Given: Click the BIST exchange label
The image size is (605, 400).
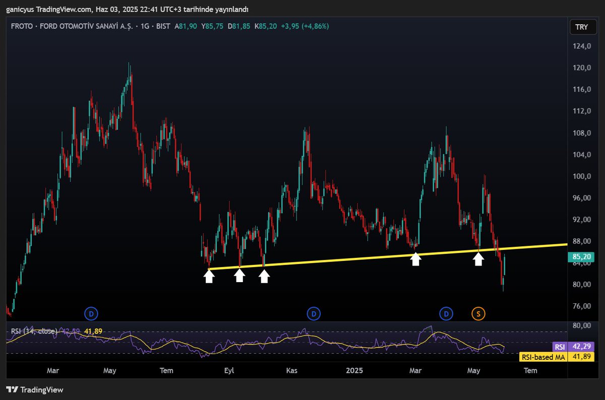Looking at the screenshot, I should 162,26.
